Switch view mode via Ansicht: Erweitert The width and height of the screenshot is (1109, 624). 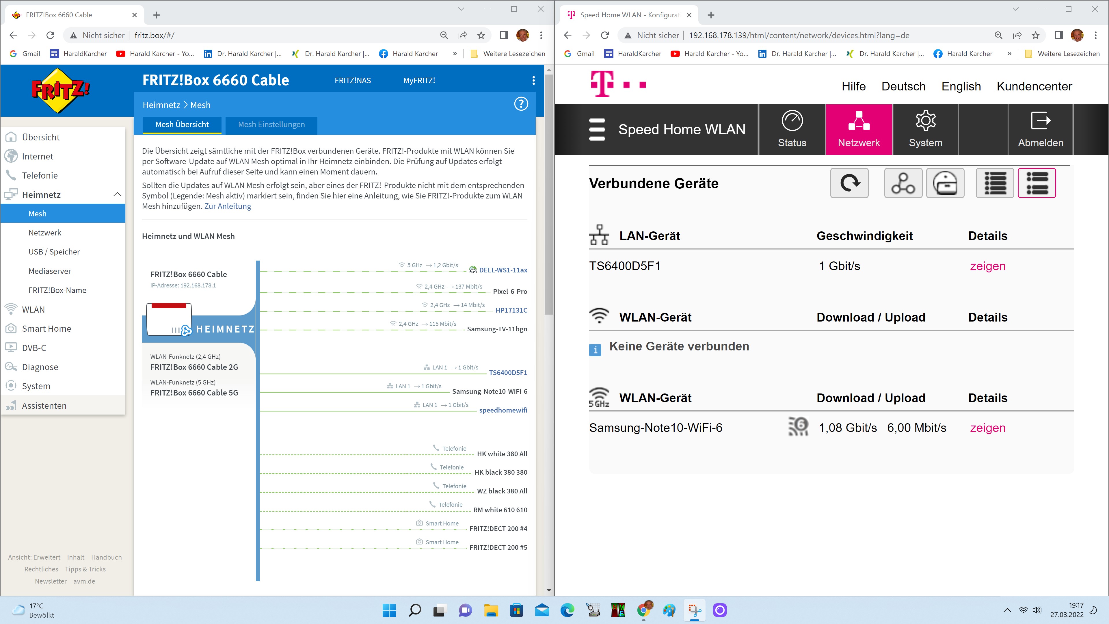click(34, 557)
